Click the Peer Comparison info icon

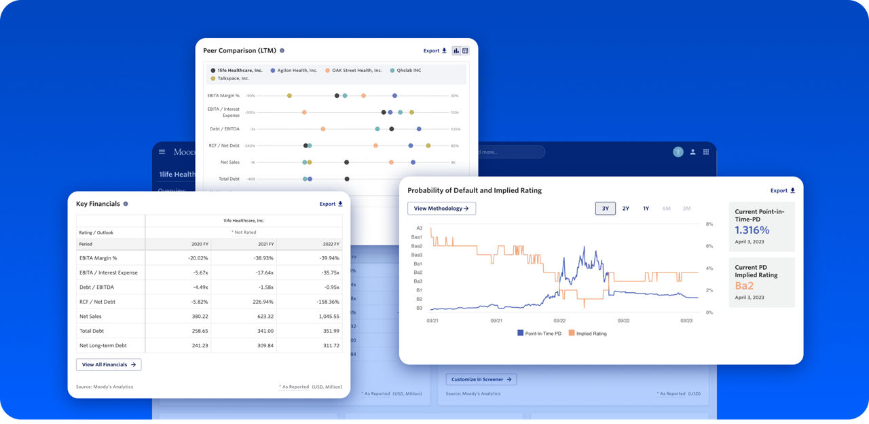coord(282,51)
